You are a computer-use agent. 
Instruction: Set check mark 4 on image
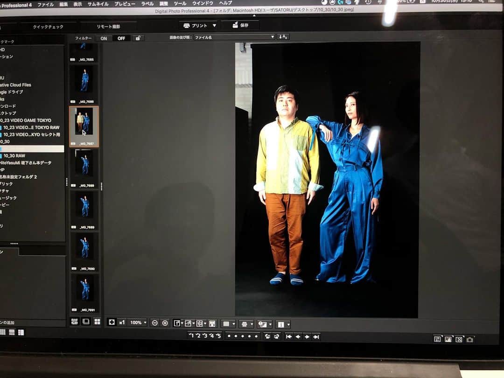click(x=211, y=336)
